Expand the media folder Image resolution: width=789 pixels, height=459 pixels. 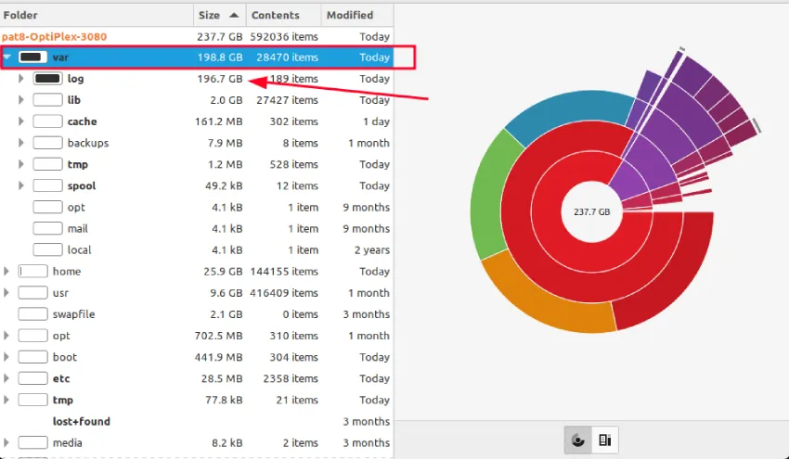pos(6,443)
